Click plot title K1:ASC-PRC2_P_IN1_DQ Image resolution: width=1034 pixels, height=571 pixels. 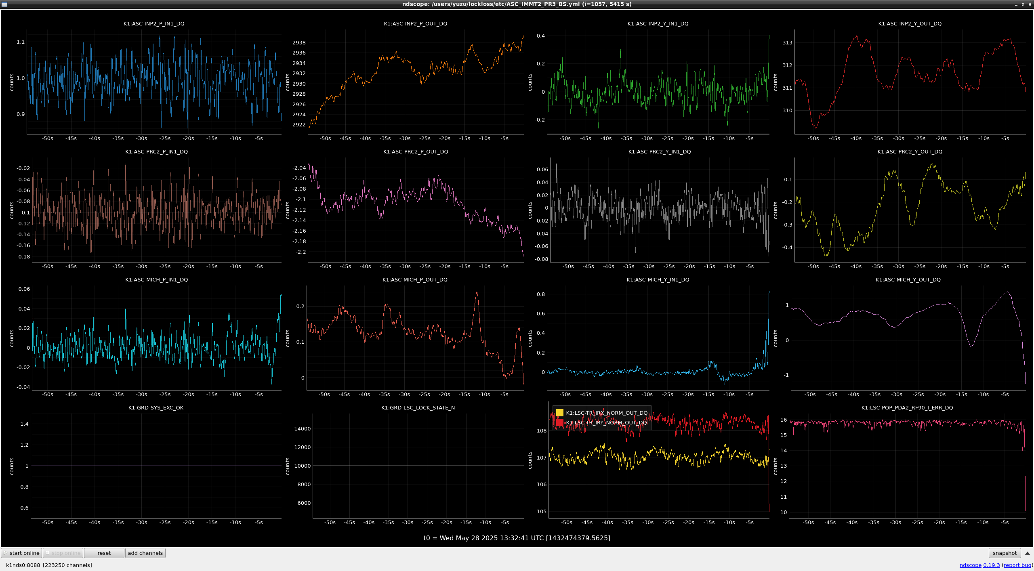point(157,151)
